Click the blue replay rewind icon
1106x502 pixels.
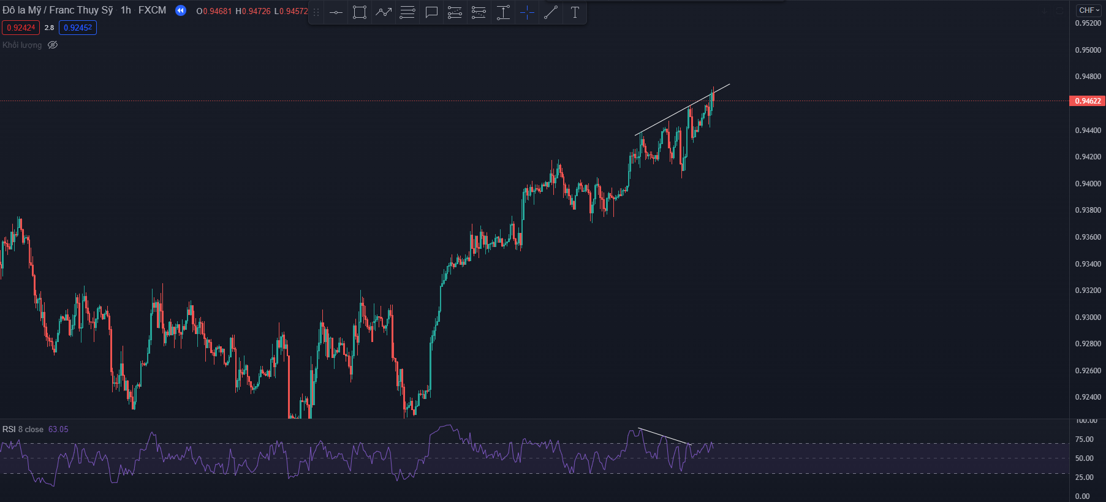tap(181, 10)
